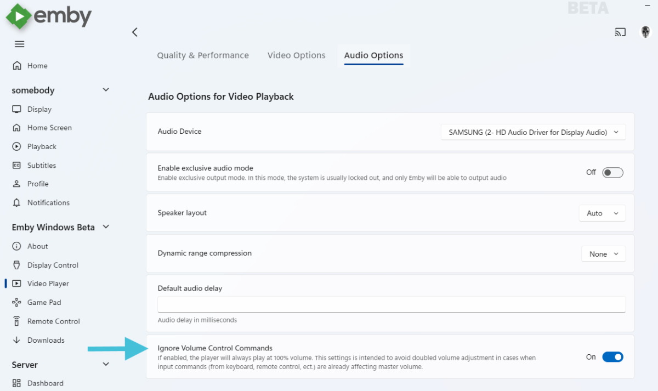The height and width of the screenshot is (391, 658).
Task: Go to Home in the sidebar
Action: tap(37, 66)
